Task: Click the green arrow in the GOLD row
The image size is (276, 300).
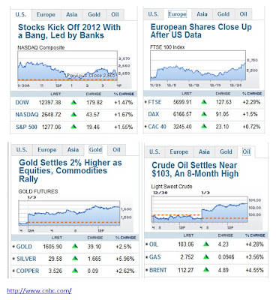Action: pyautogui.click(x=75, y=247)
